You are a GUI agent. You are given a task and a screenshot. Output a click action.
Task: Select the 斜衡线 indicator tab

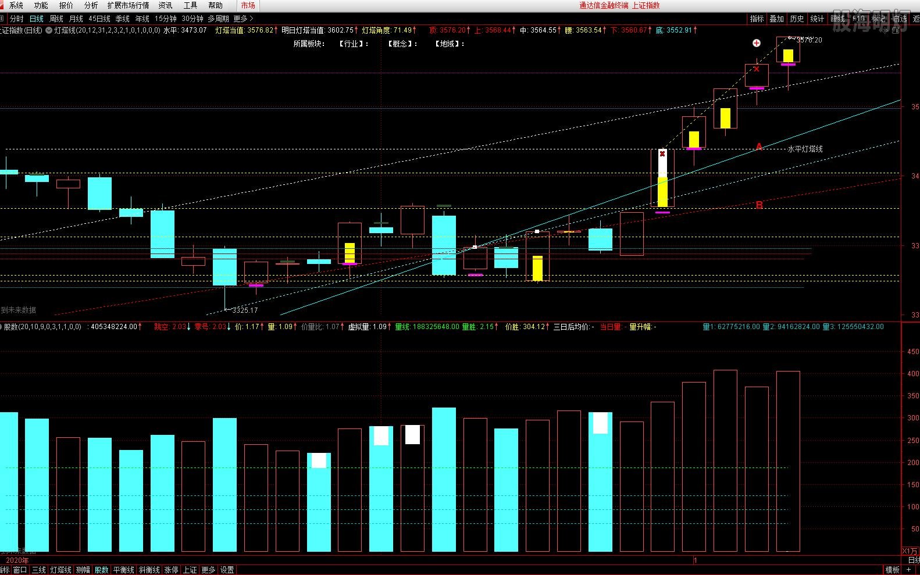[149, 570]
